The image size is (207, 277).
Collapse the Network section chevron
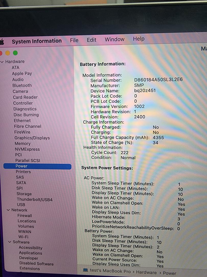point(8,210)
